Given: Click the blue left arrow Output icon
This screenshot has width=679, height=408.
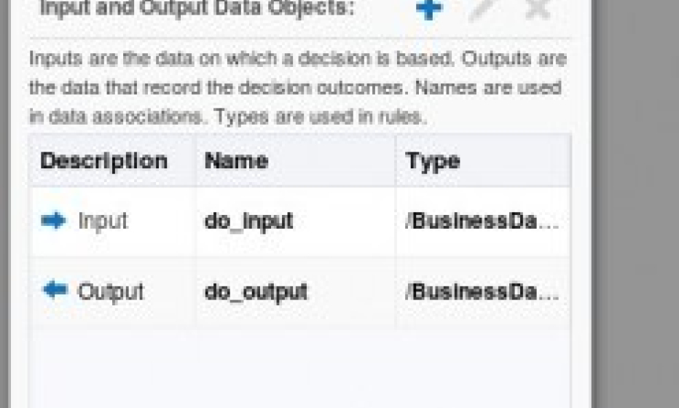Looking at the screenshot, I should click(x=55, y=289).
